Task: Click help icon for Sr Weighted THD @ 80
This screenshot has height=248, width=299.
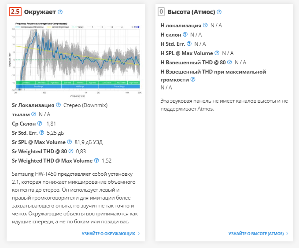Action: tap(71, 151)
